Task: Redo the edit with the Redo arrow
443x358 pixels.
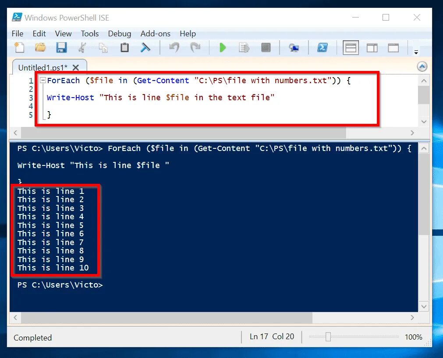Action: (x=195, y=47)
